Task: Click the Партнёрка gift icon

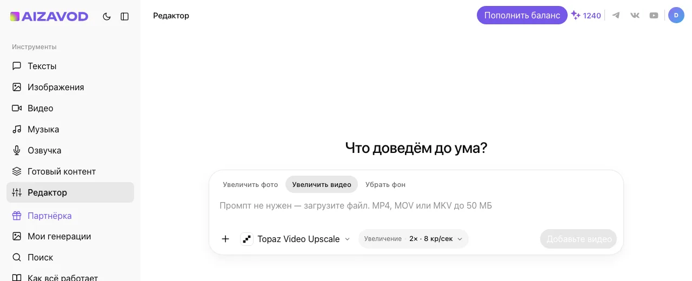Action: coord(17,216)
